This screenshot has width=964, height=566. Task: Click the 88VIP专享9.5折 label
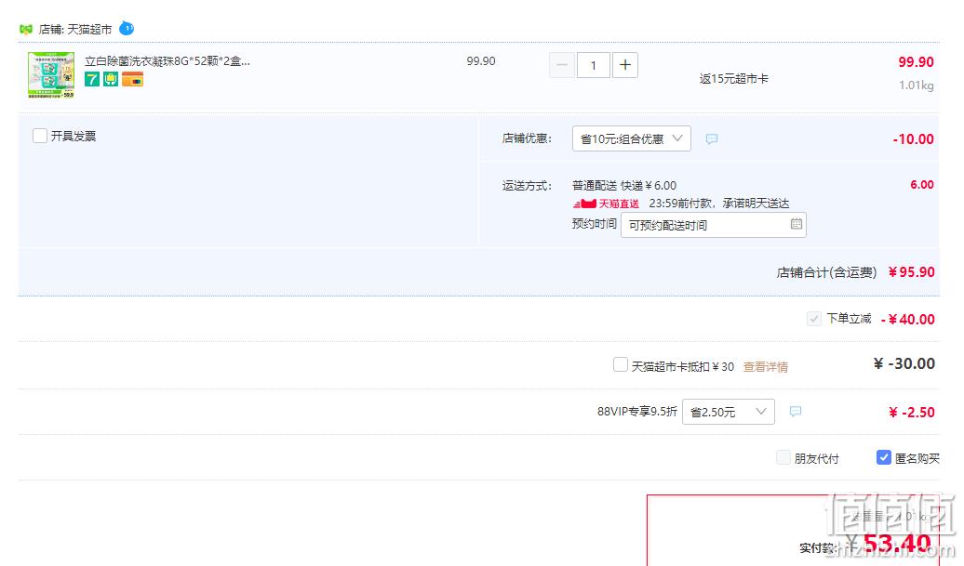pyautogui.click(x=636, y=412)
